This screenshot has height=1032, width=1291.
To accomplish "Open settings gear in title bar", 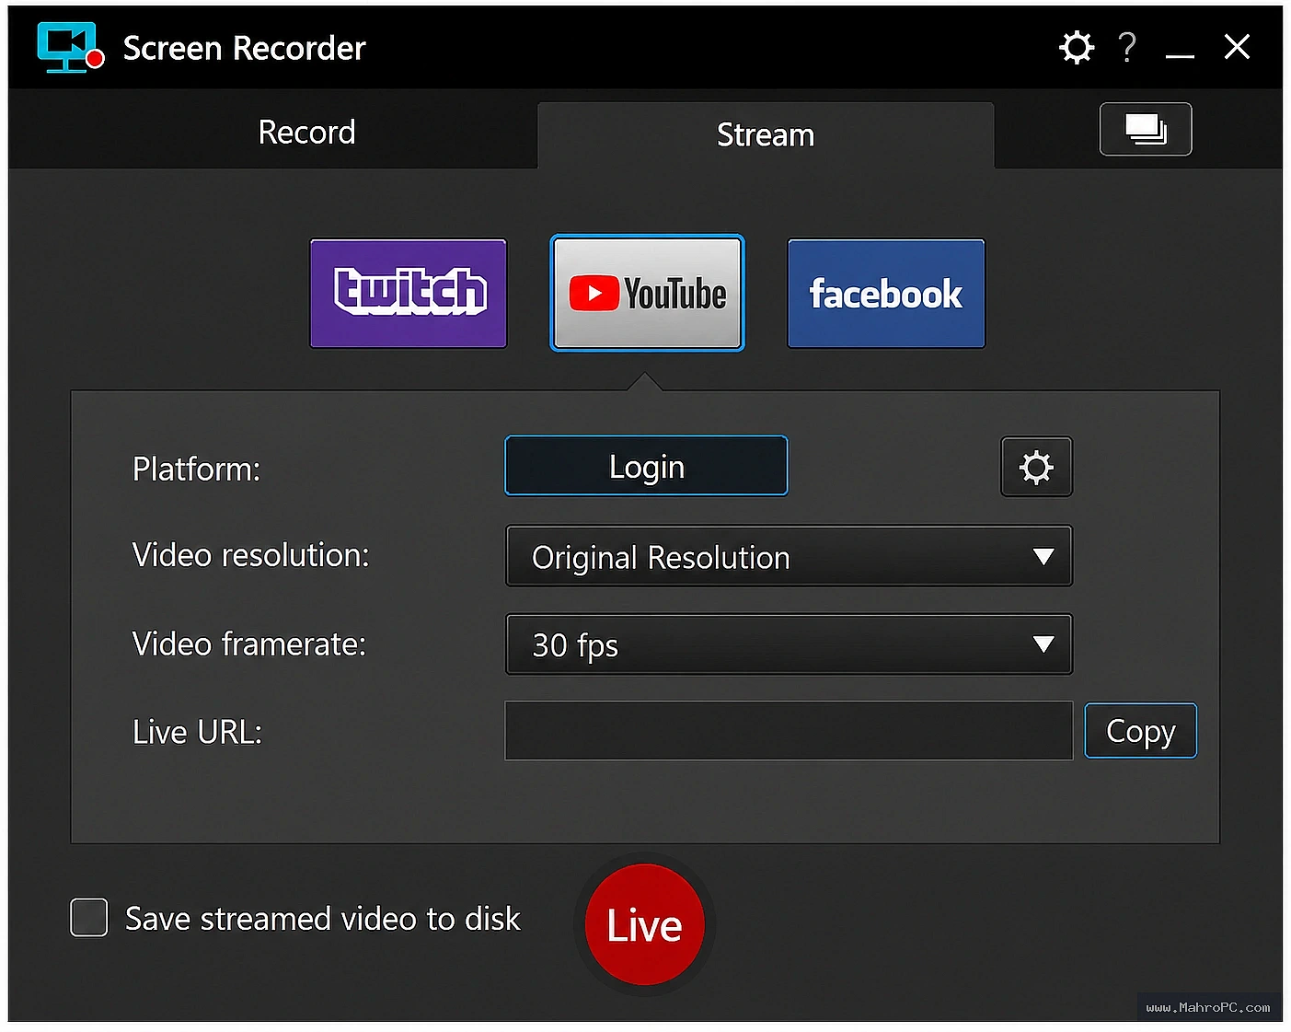I will coord(1076,47).
